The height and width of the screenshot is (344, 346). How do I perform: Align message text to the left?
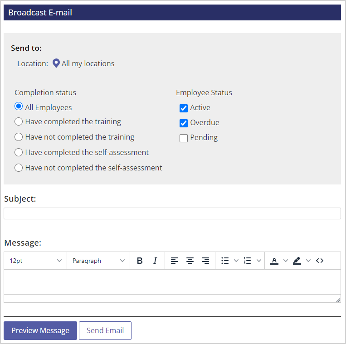click(174, 261)
